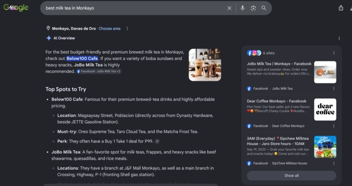Viewport: 352px width, 186px height.
Task: Click the AI Overview sparkle icon
Action: 49,38
